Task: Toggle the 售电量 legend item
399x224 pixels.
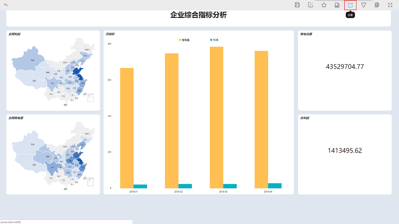Action: point(184,40)
